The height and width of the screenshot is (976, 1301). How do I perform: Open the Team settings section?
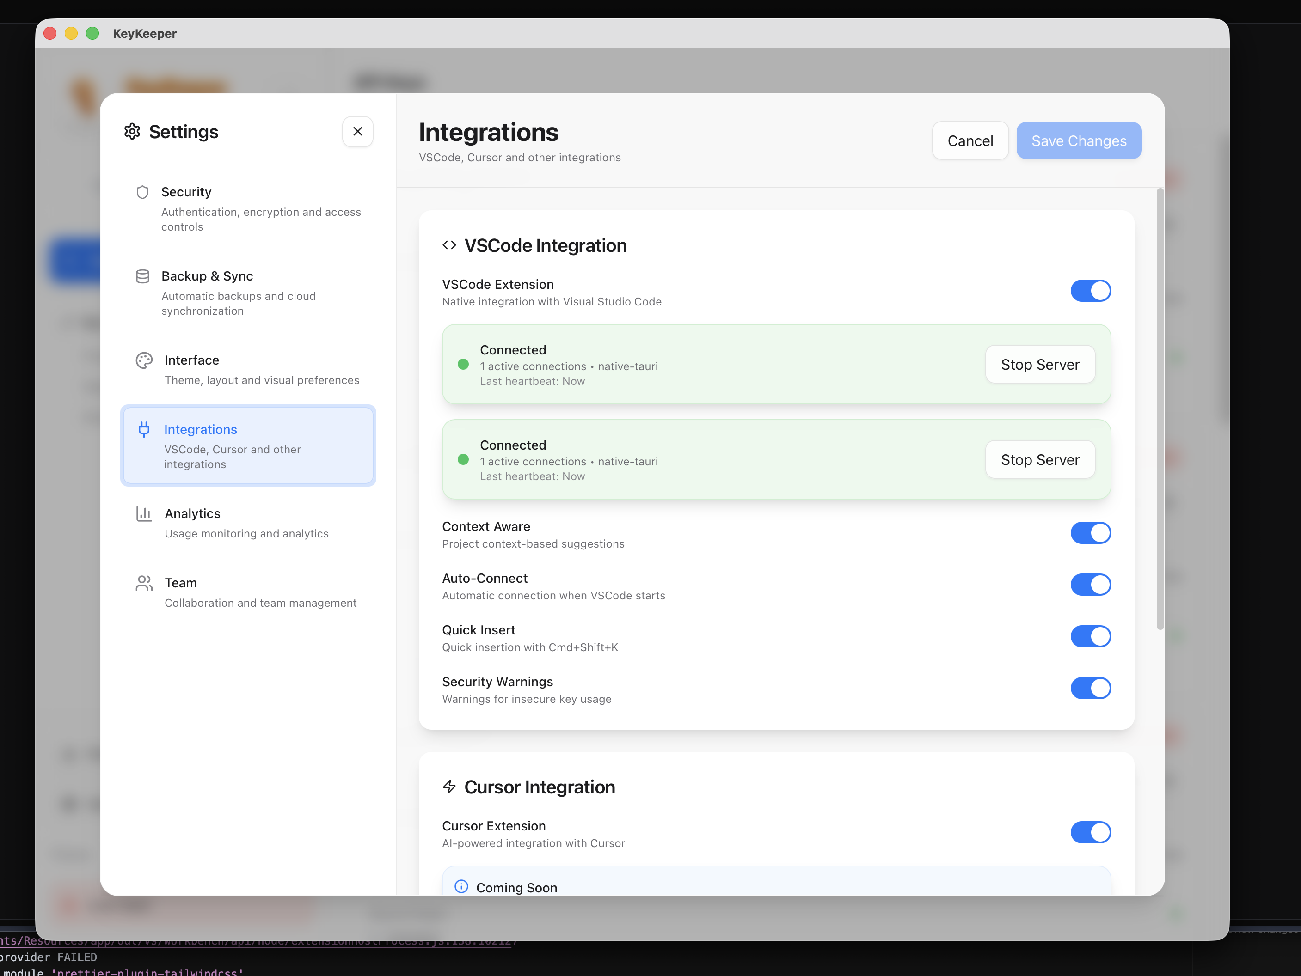coord(248,592)
